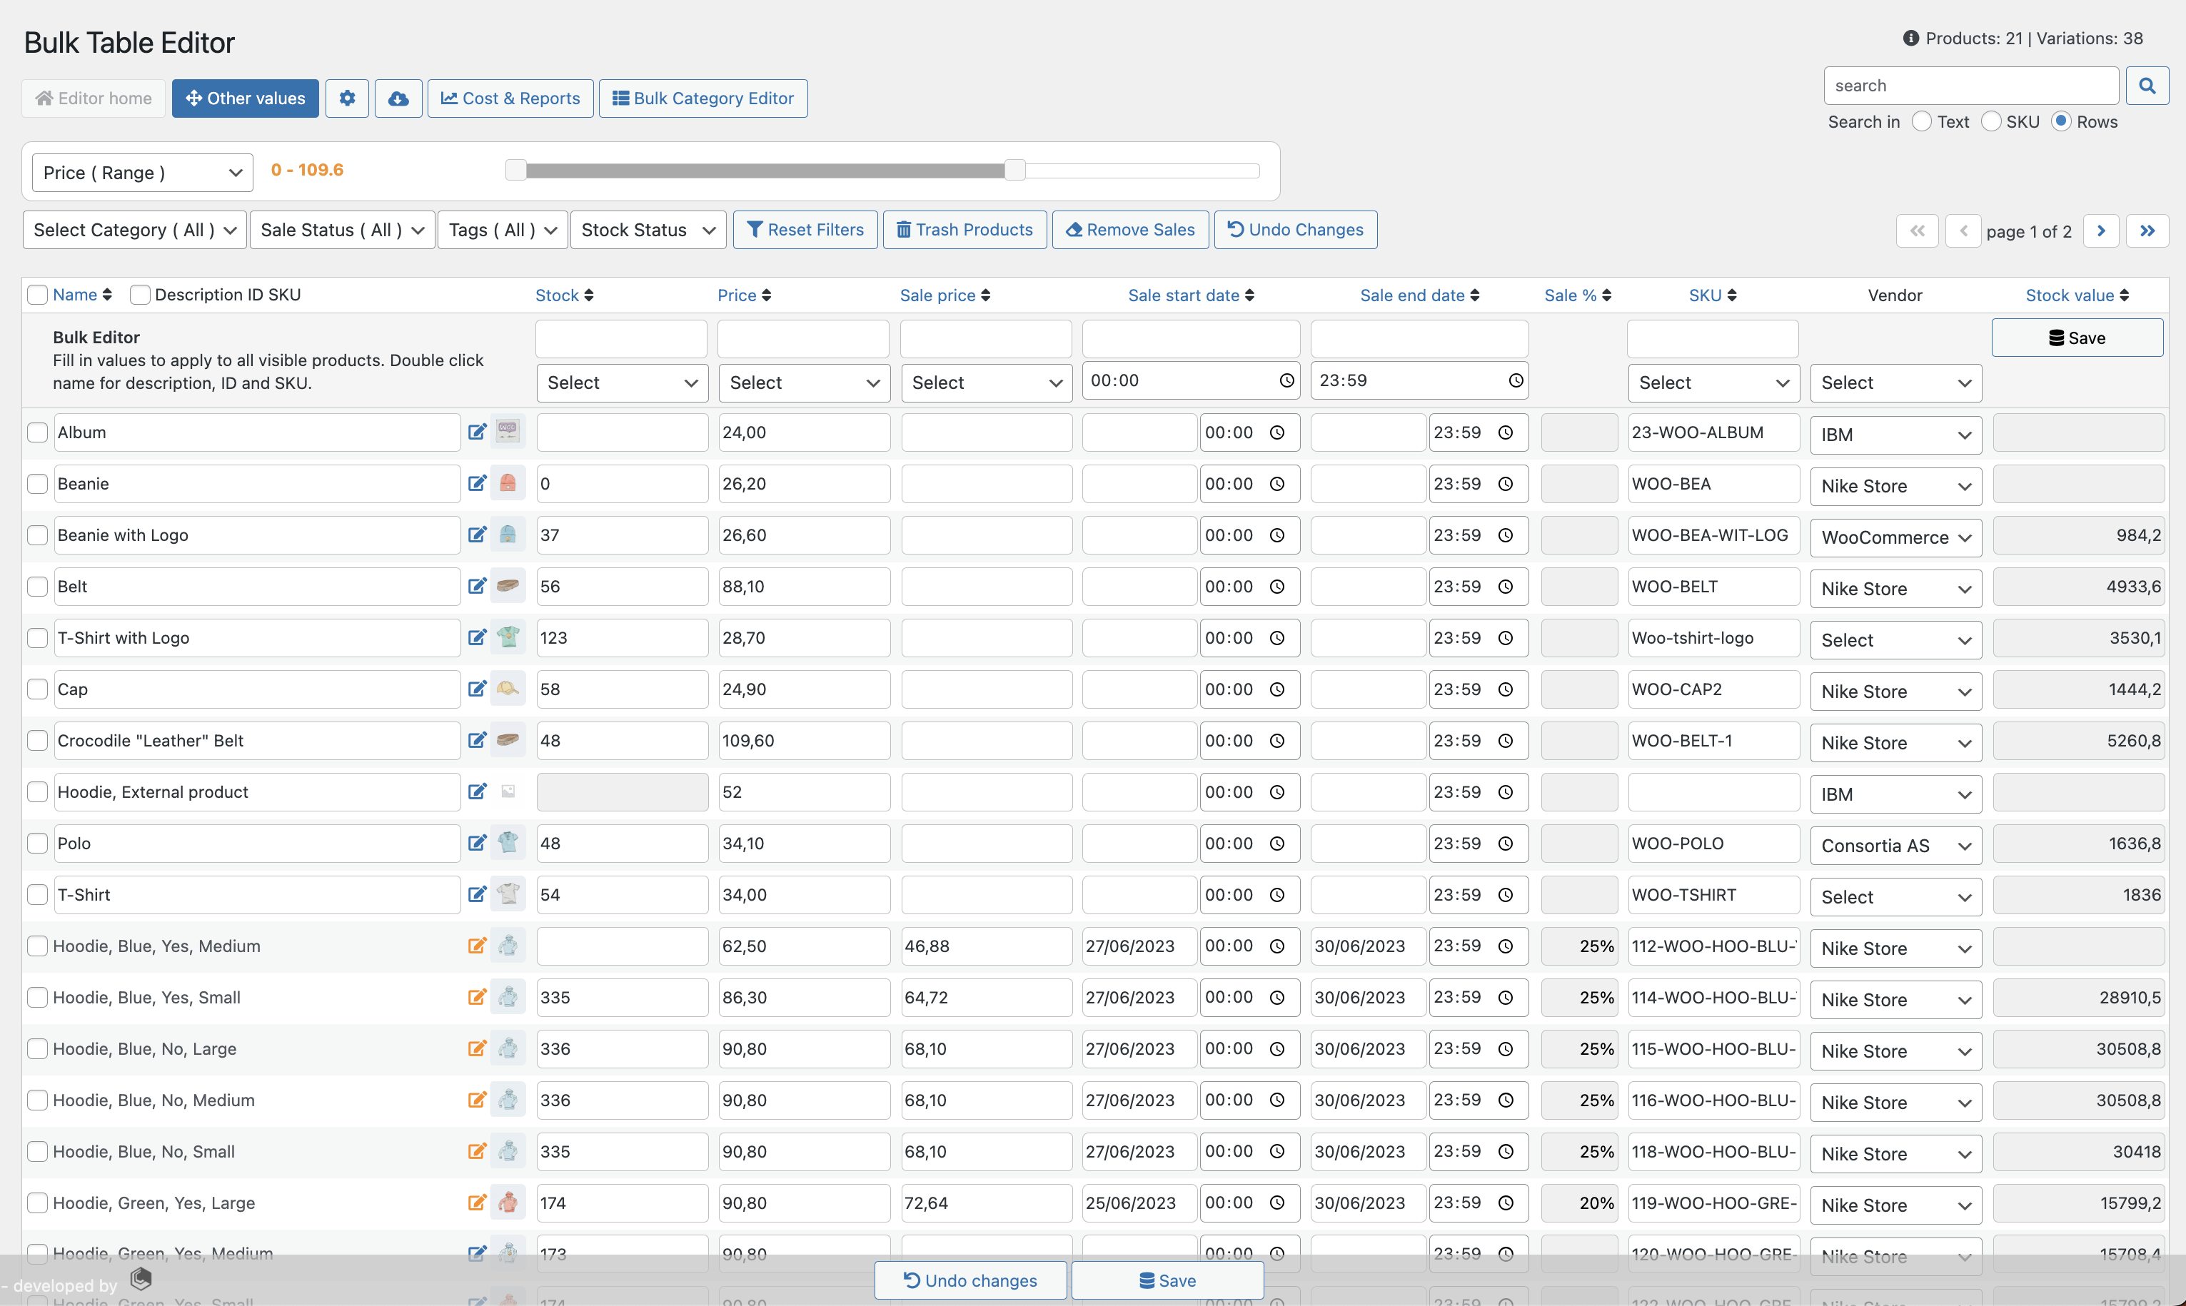2186x1306 pixels.
Task: Click the upload/import icon button
Action: tap(400, 98)
